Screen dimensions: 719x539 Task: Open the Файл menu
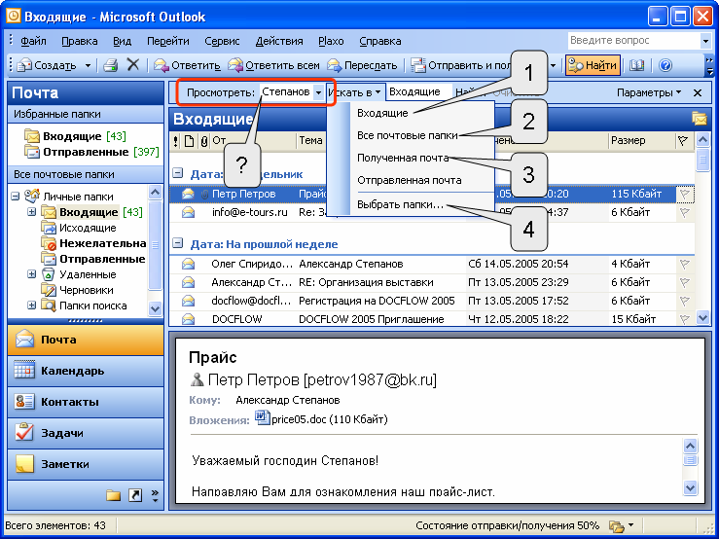(33, 41)
